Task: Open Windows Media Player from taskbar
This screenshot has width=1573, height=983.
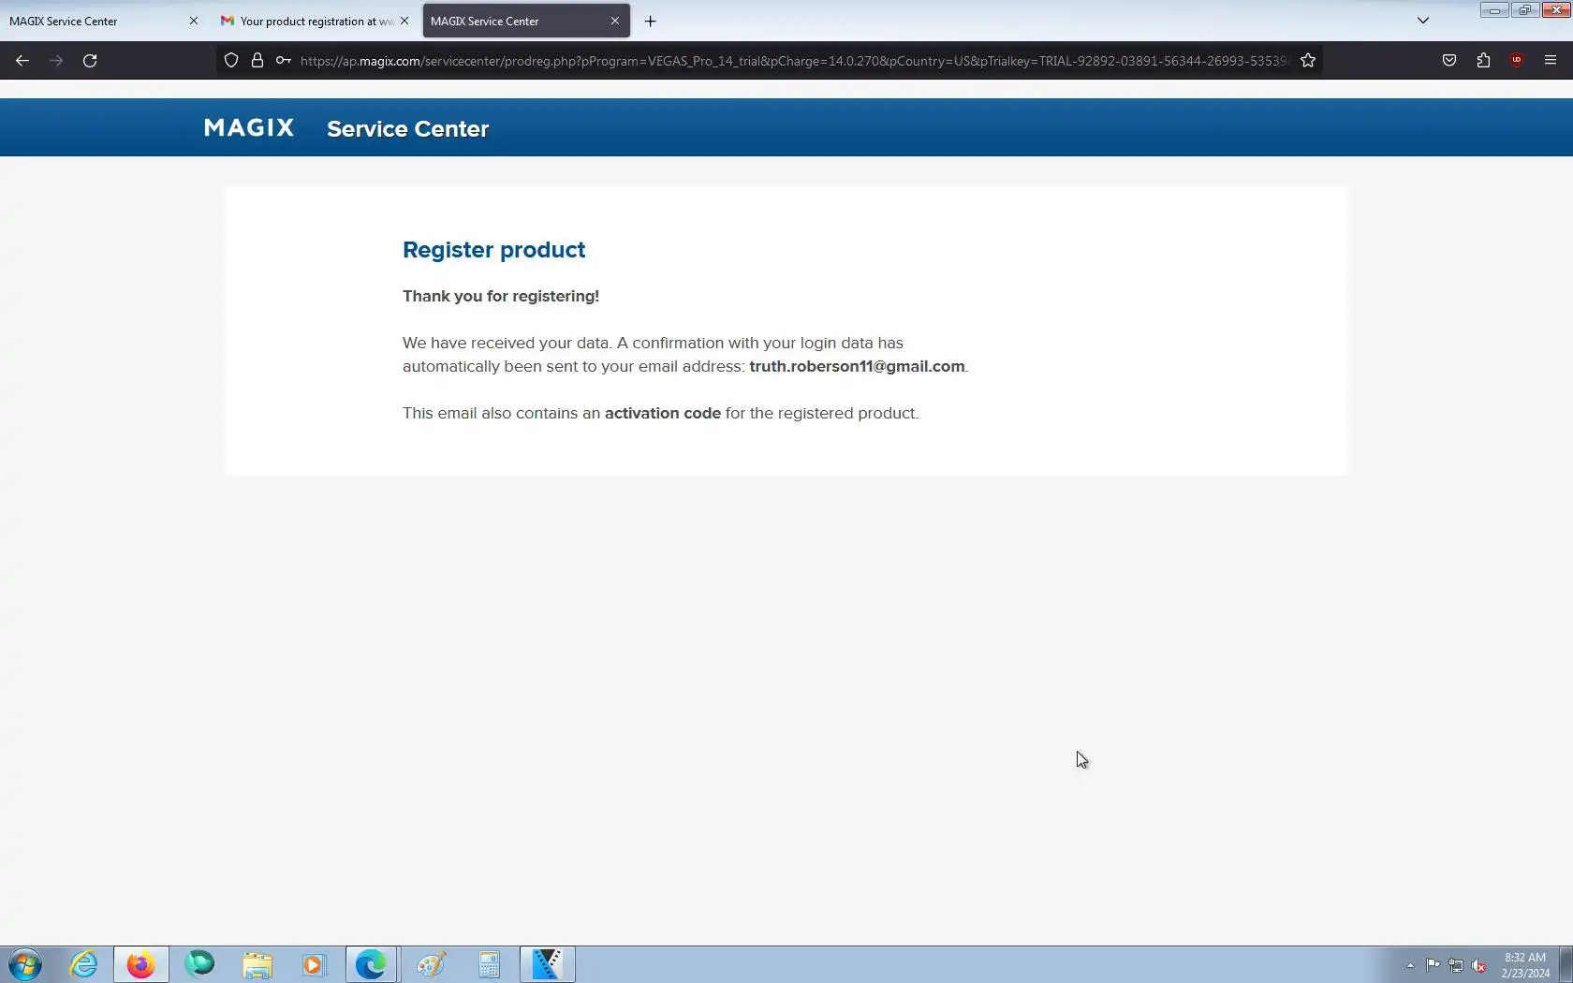Action: coord(315,964)
